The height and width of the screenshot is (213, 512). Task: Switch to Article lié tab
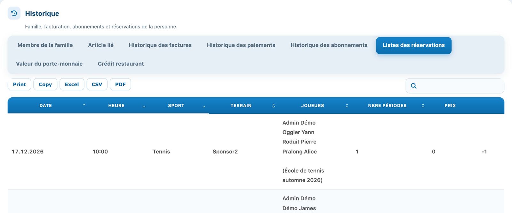[x=101, y=45]
